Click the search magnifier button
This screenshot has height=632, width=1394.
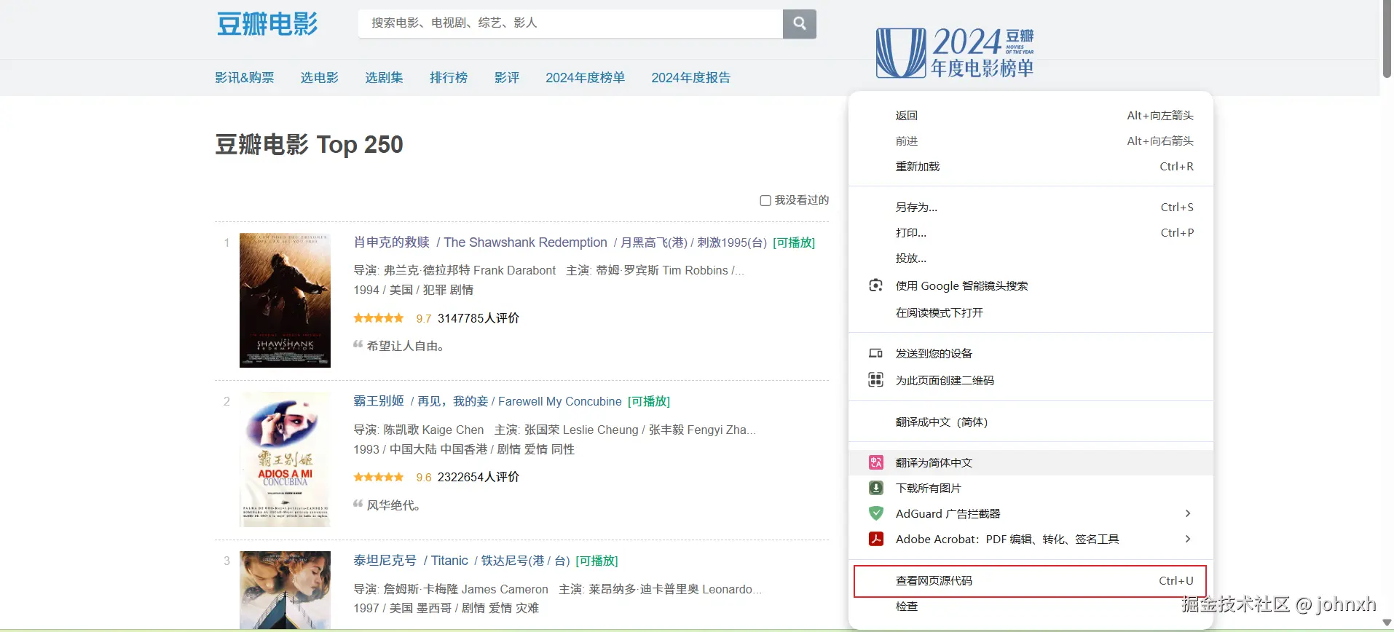(x=799, y=23)
